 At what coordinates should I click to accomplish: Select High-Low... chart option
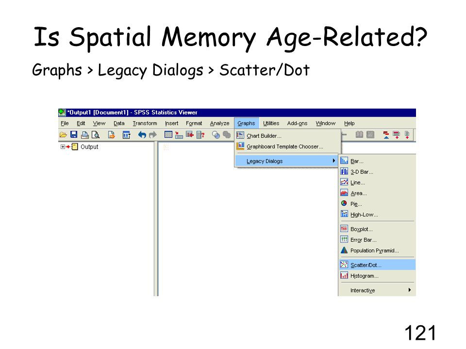pyautogui.click(x=377, y=215)
